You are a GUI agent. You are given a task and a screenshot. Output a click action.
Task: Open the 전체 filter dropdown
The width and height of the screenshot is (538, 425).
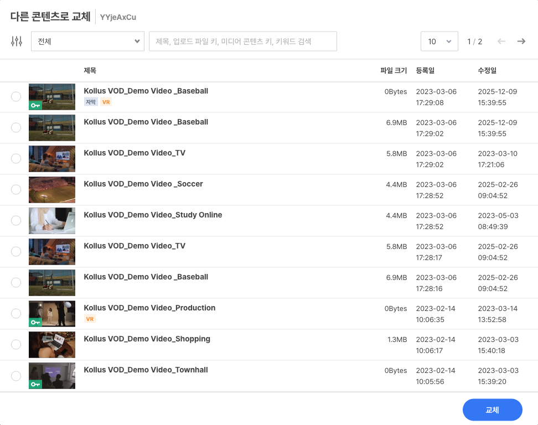click(87, 41)
